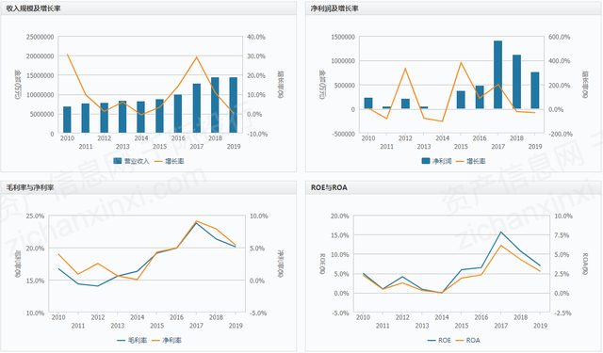The width and height of the screenshot is (603, 353).
Task: Click the 2017 peak of revenue growth line
Action: pos(197,57)
